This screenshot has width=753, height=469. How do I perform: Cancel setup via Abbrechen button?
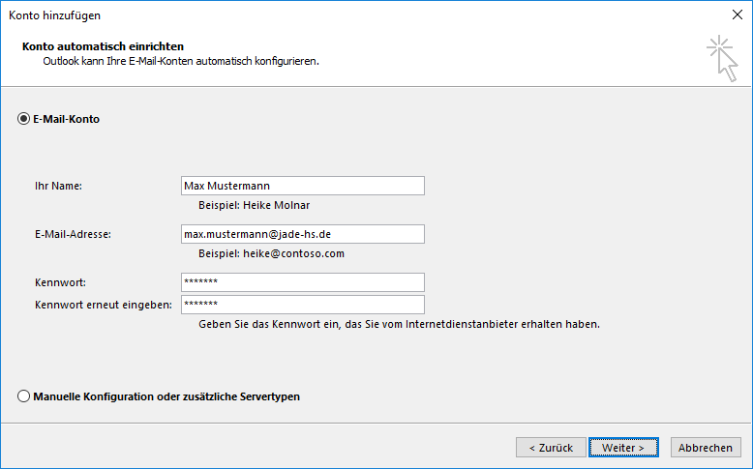pyautogui.click(x=706, y=448)
